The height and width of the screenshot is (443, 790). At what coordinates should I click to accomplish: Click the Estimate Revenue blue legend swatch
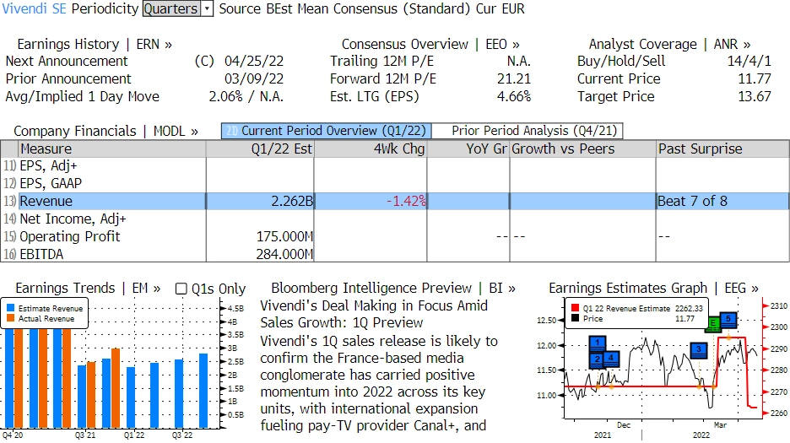pyautogui.click(x=11, y=308)
